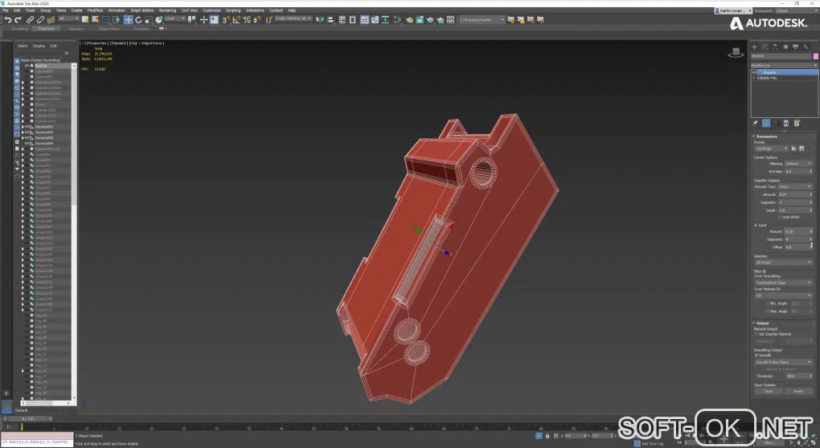This screenshot has height=448, width=820.
Task: Open Select by Name dialog icon
Action: 95,20
